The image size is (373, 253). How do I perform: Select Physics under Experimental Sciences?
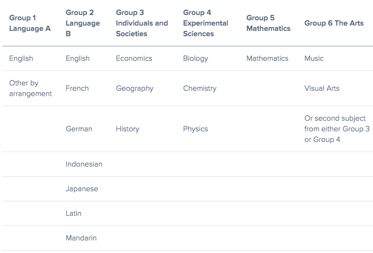point(195,129)
